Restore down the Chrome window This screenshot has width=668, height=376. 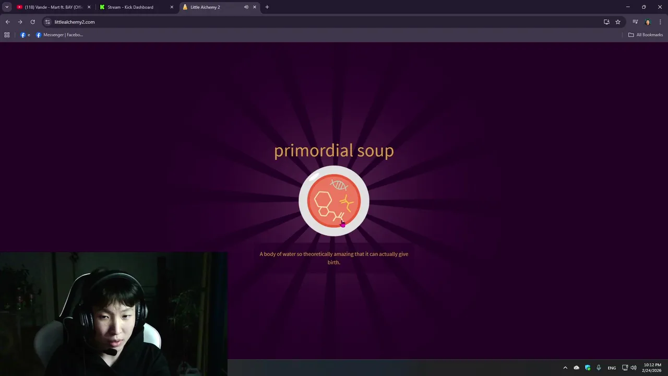[x=644, y=7]
